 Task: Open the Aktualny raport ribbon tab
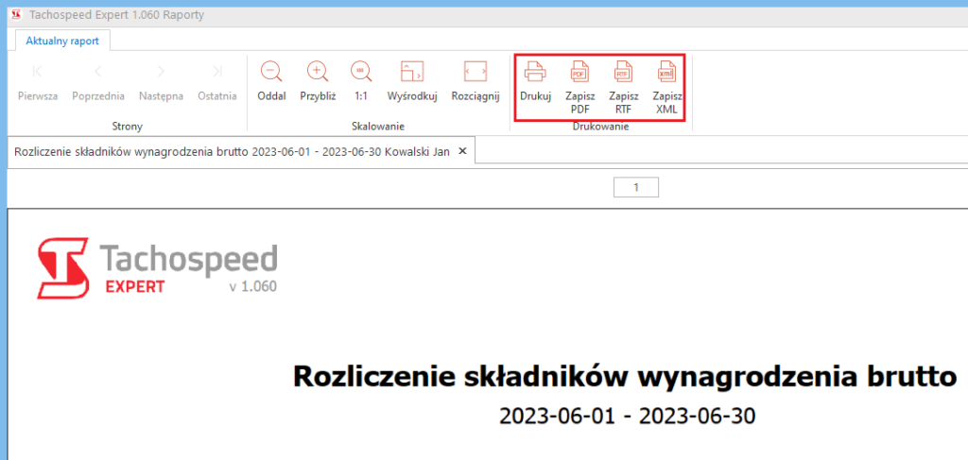(x=62, y=41)
